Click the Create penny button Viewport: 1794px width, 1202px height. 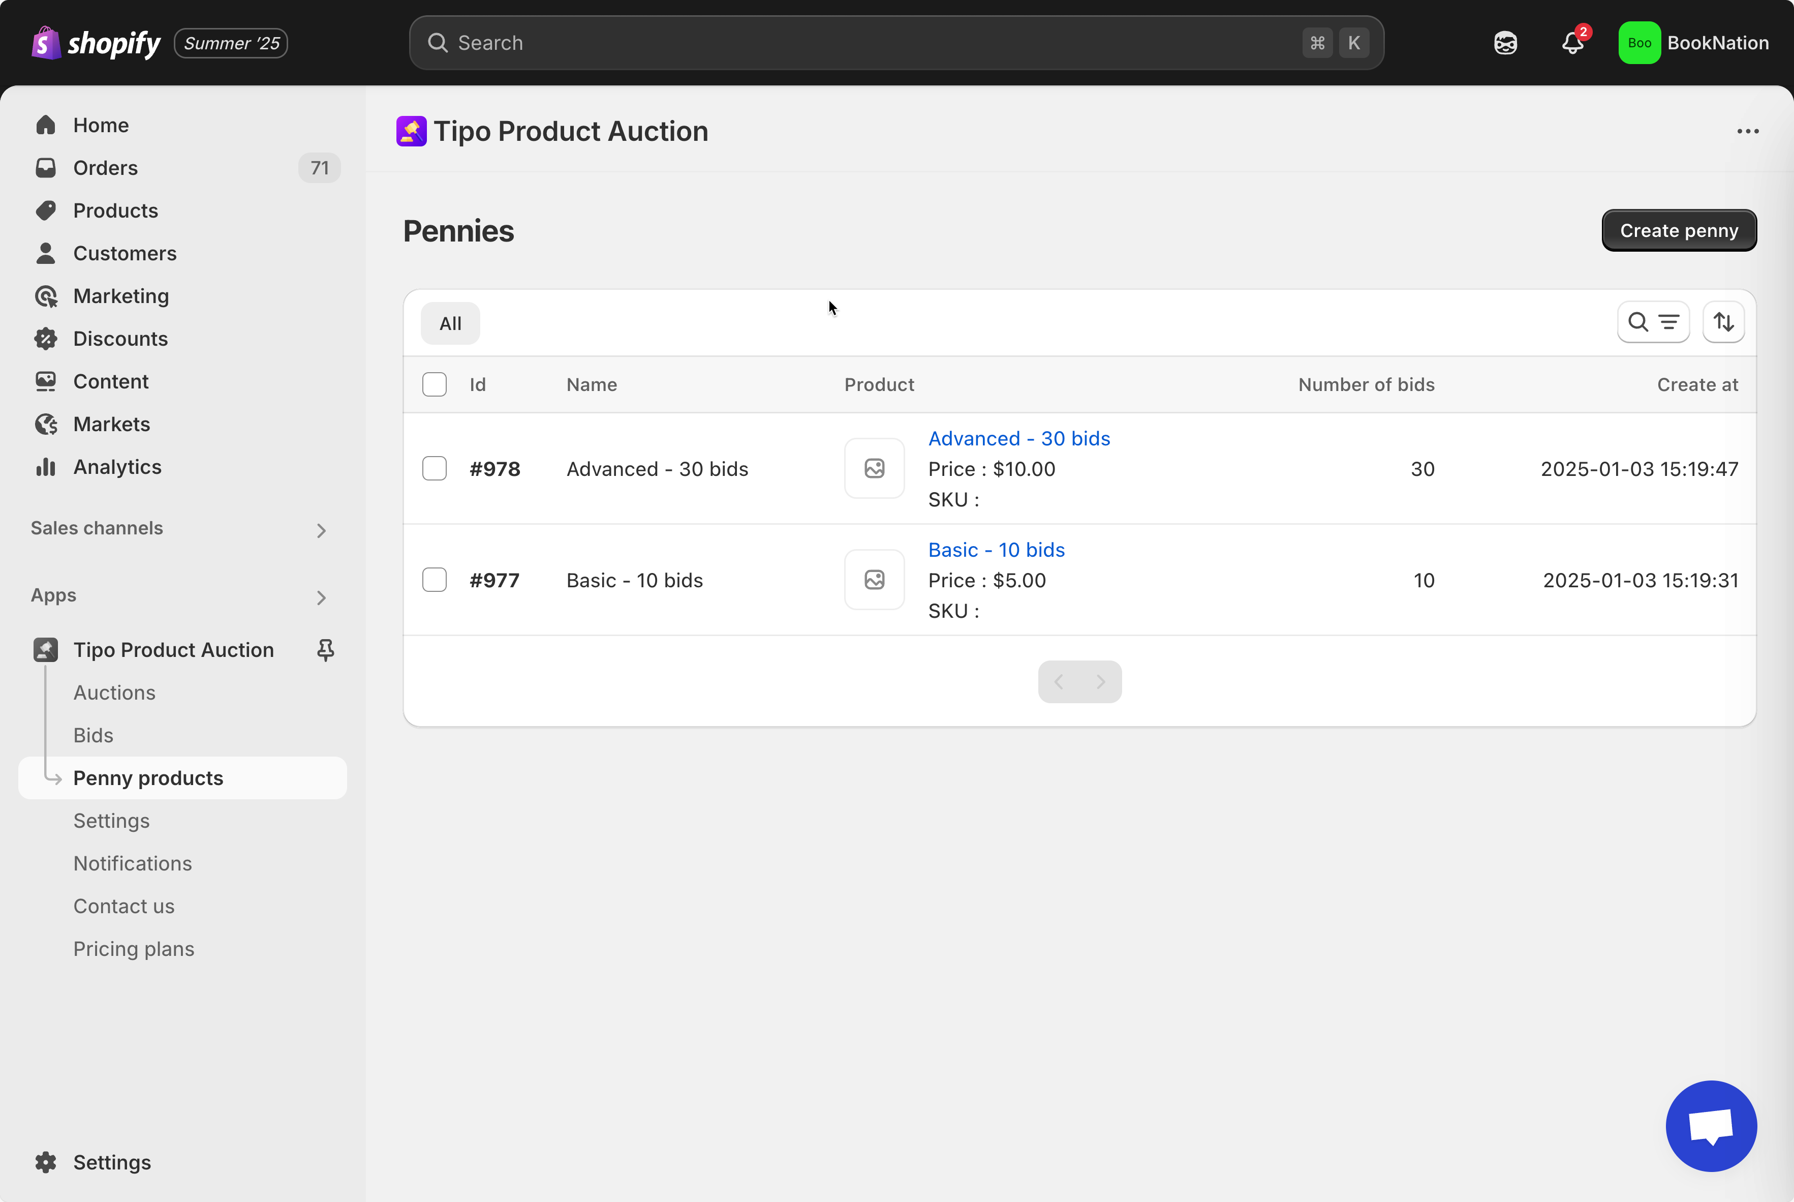(x=1678, y=231)
